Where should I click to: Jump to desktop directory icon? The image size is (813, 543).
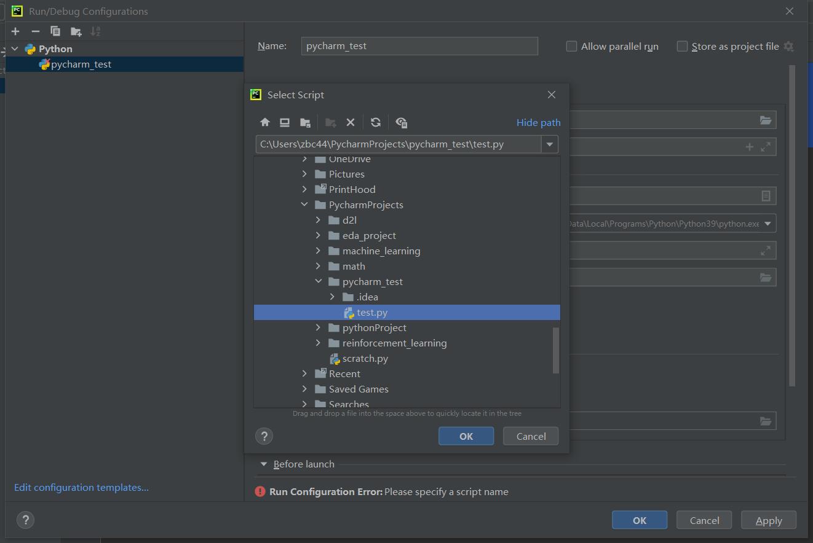(x=285, y=122)
